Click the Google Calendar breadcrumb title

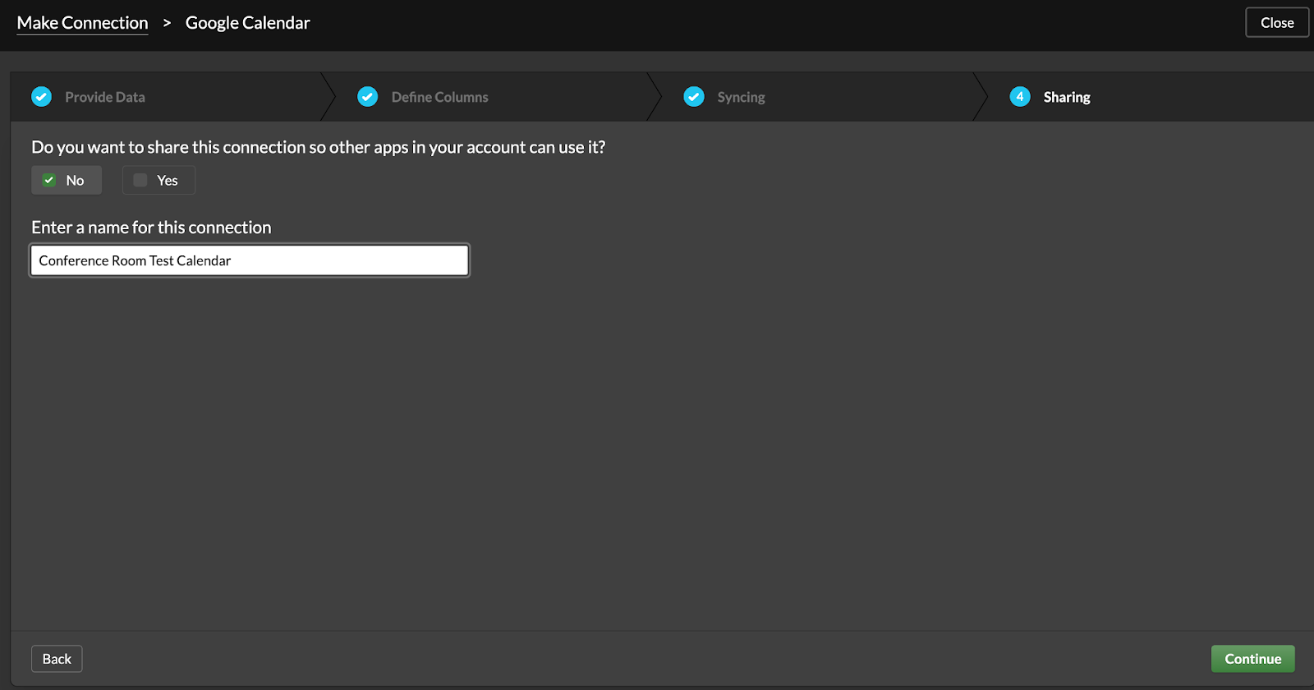[x=247, y=23]
